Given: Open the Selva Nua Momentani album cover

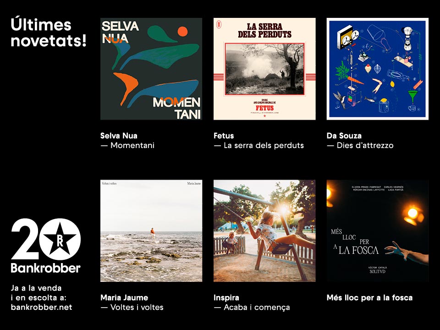Looking at the screenshot, I should (151, 69).
